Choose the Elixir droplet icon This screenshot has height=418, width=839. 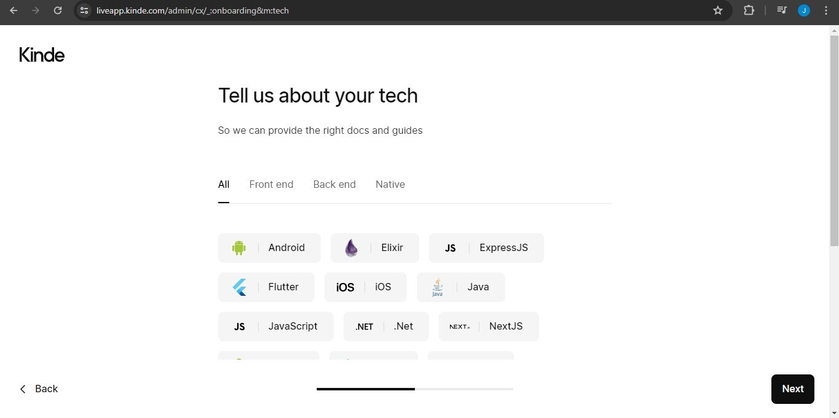pos(351,248)
